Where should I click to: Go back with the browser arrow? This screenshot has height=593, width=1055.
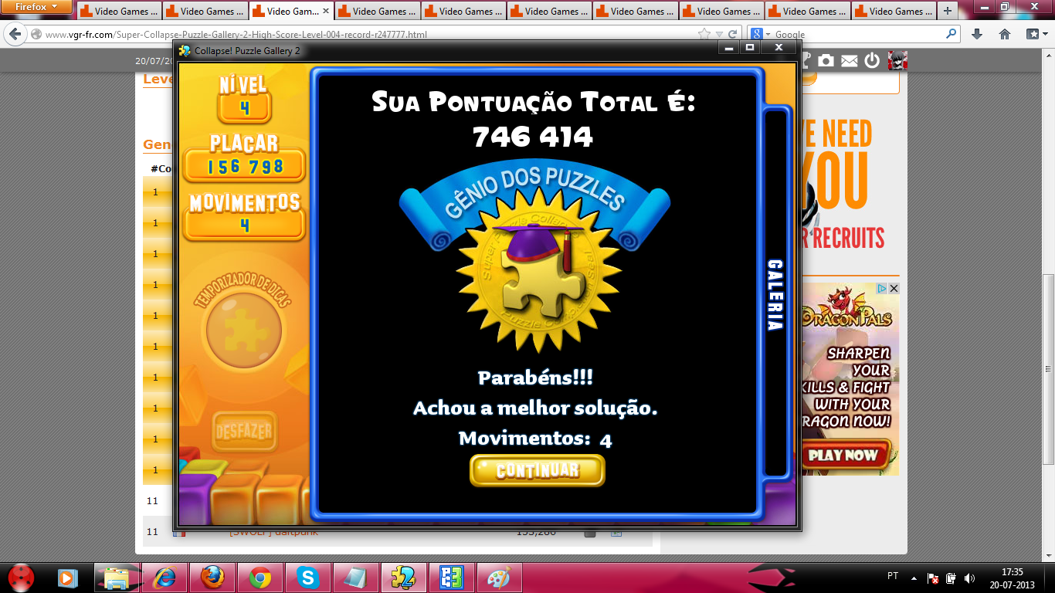15,35
